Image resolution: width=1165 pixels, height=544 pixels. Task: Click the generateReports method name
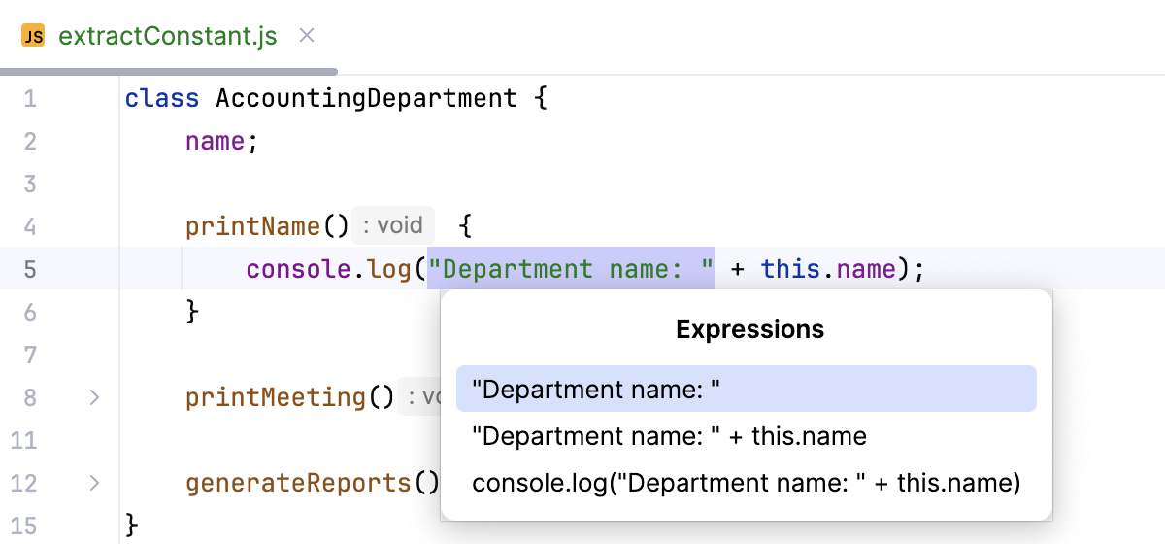coord(299,483)
